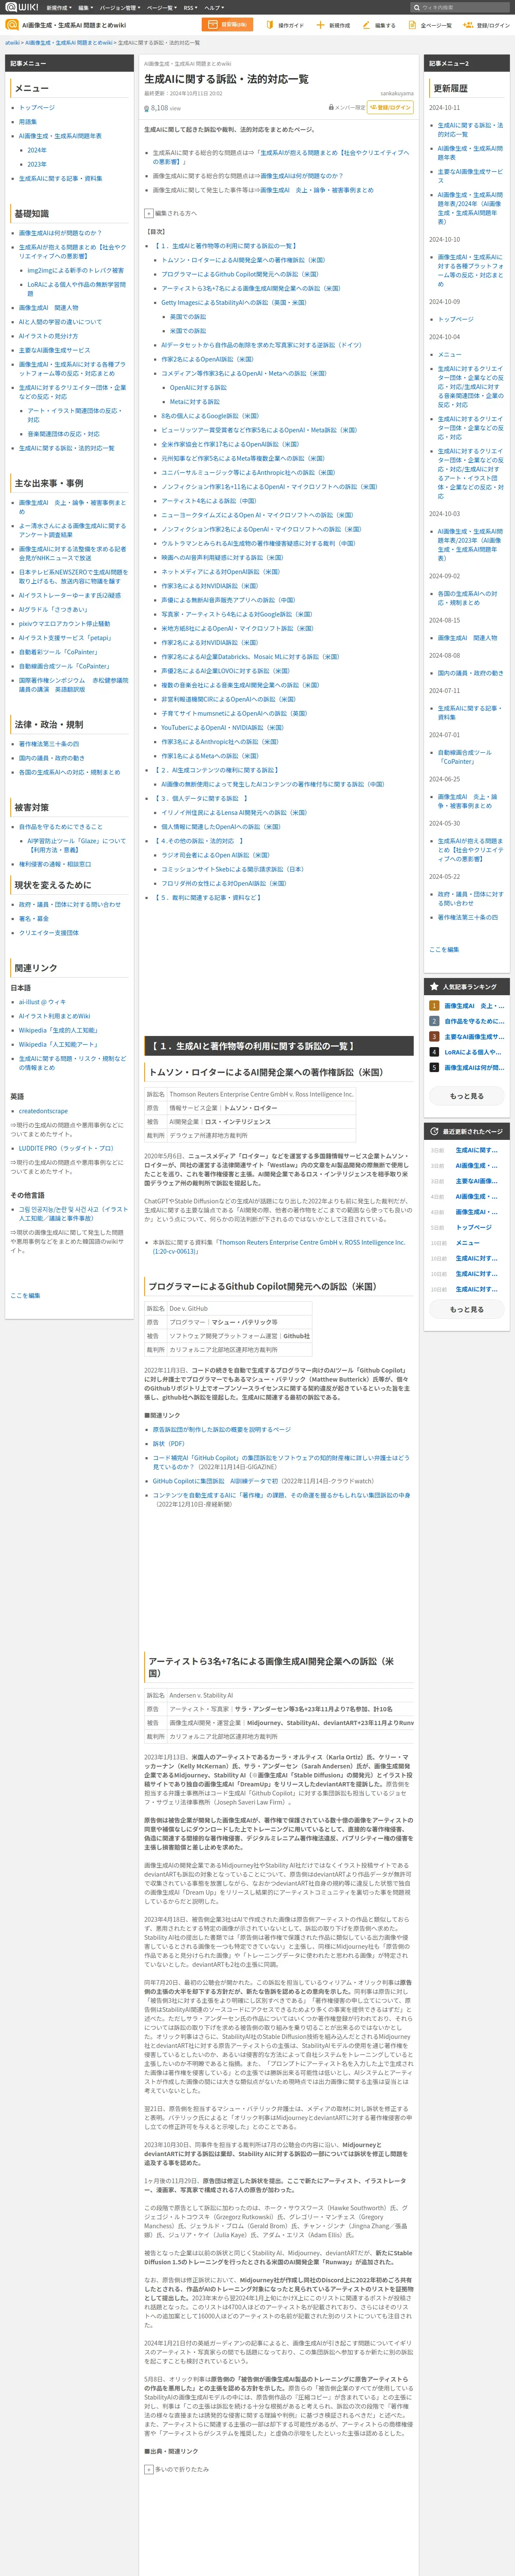Open ranking item 3 主要なAI画像生成サ…
This screenshot has width=515, height=2576.
[474, 1036]
